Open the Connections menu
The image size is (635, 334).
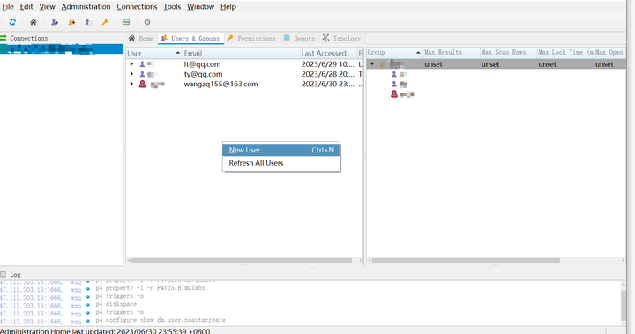coord(137,7)
